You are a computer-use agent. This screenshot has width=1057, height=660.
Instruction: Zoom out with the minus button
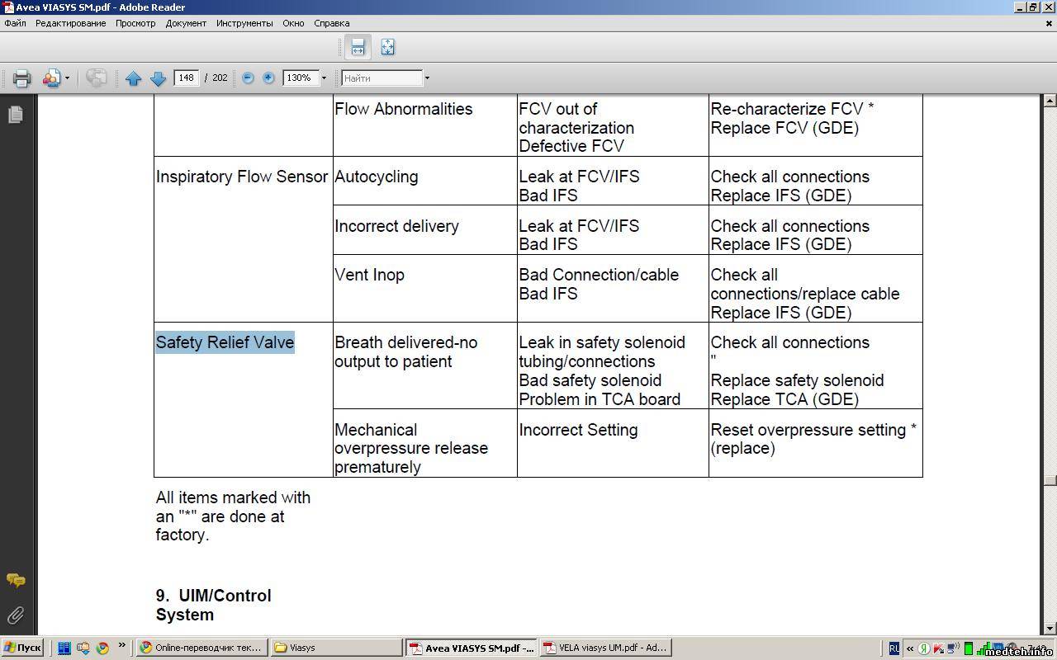(248, 78)
